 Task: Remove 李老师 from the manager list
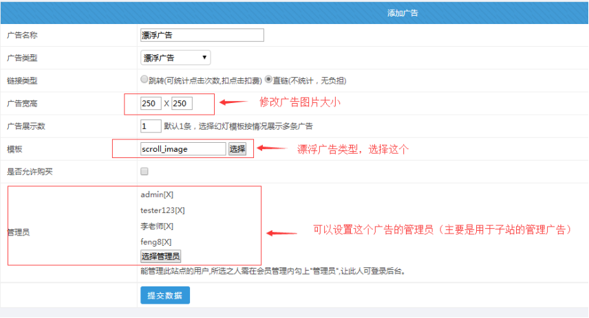(x=169, y=227)
